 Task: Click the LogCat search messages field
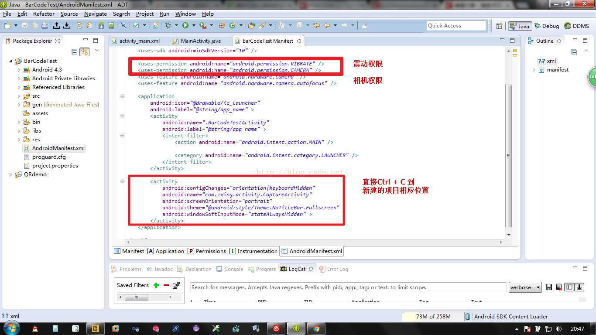(349, 287)
